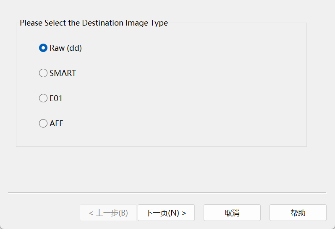
Task: Click the empty circle beside AFF
Action: [x=43, y=123]
